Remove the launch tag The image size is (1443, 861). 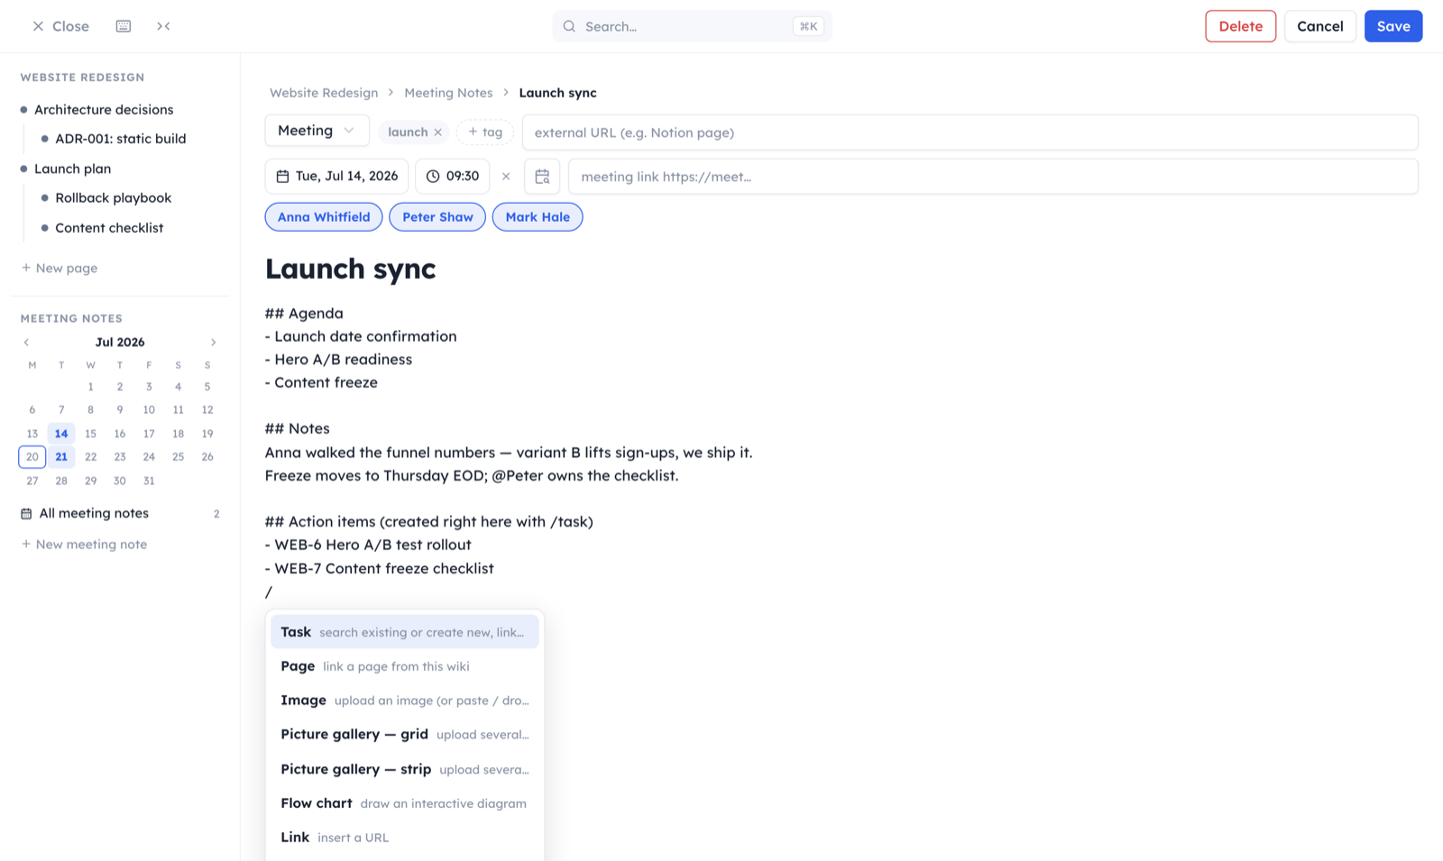[x=438, y=133]
